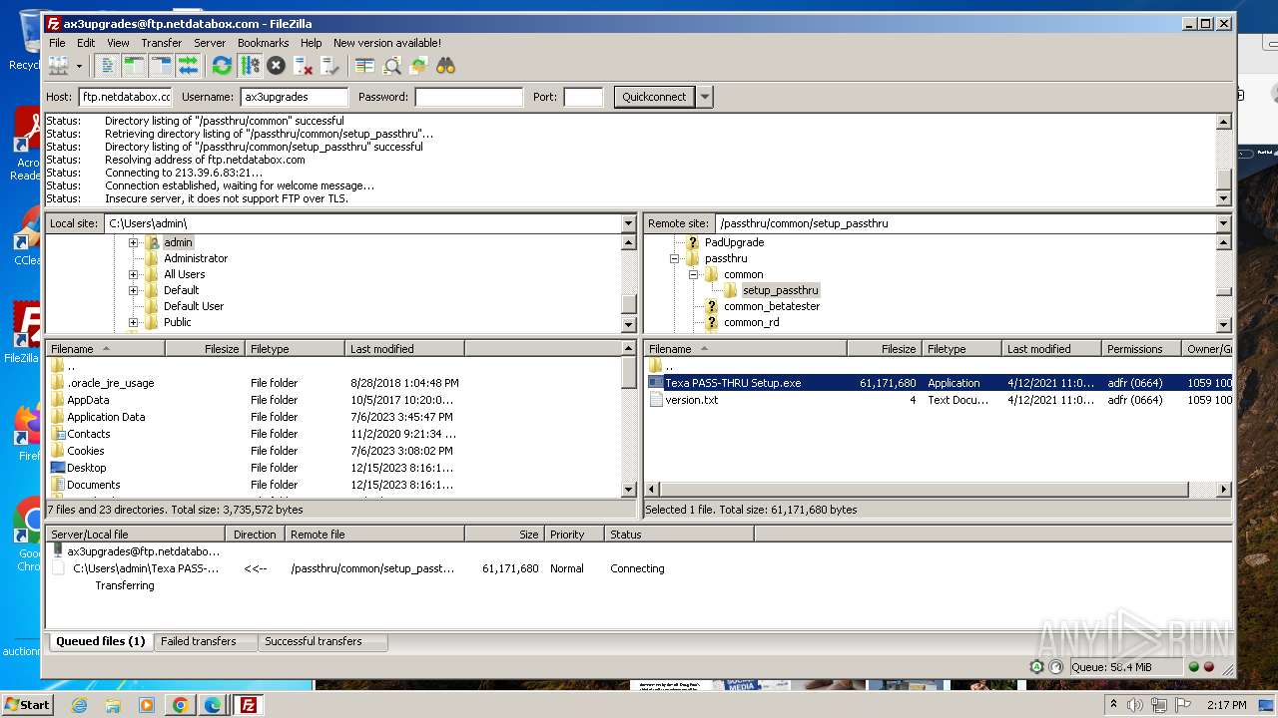Select common_rd remote folder
1278x718 pixels.
point(752,322)
